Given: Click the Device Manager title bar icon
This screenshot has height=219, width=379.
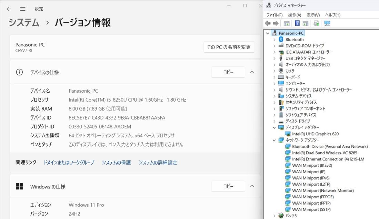Looking at the screenshot, I should [269, 5].
